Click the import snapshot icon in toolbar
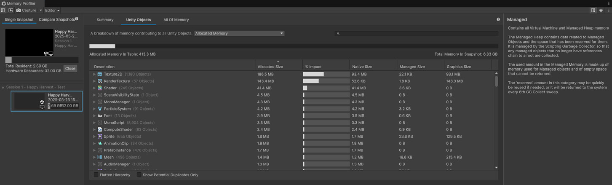The image size is (612, 185). (11, 10)
